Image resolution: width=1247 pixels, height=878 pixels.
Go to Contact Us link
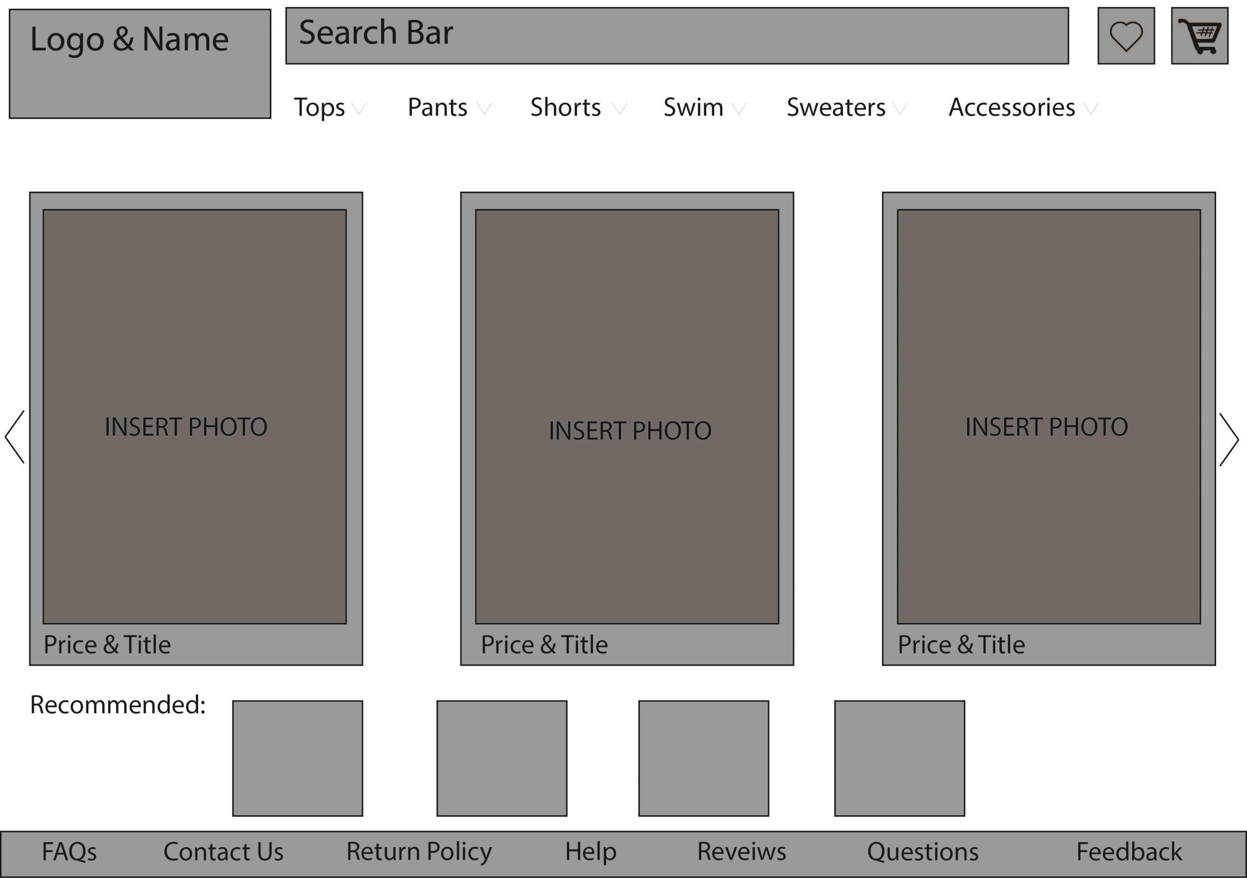pyautogui.click(x=223, y=852)
